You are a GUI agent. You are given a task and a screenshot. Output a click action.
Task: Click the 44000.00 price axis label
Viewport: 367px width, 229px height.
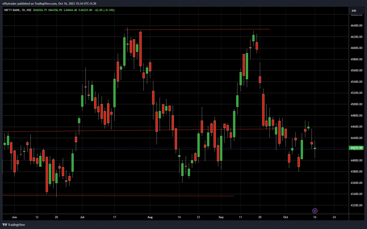pyautogui.click(x=357, y=160)
